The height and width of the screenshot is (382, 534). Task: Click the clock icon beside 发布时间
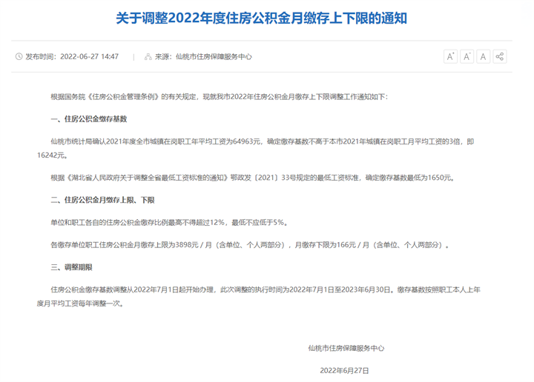[x=19, y=56]
